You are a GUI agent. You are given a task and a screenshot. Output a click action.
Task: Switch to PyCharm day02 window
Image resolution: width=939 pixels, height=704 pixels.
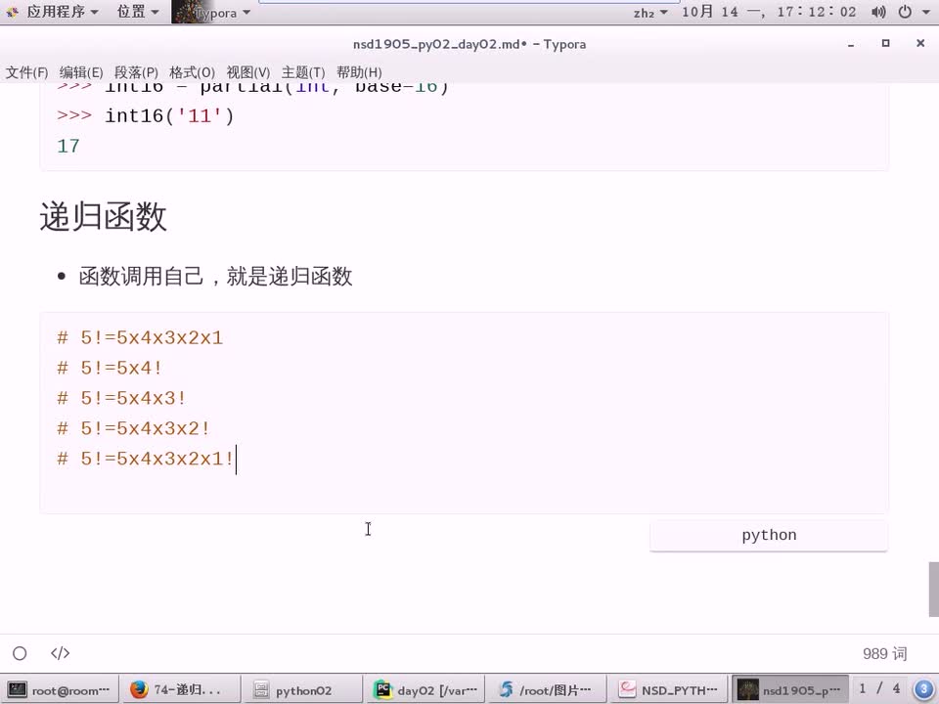pos(425,690)
